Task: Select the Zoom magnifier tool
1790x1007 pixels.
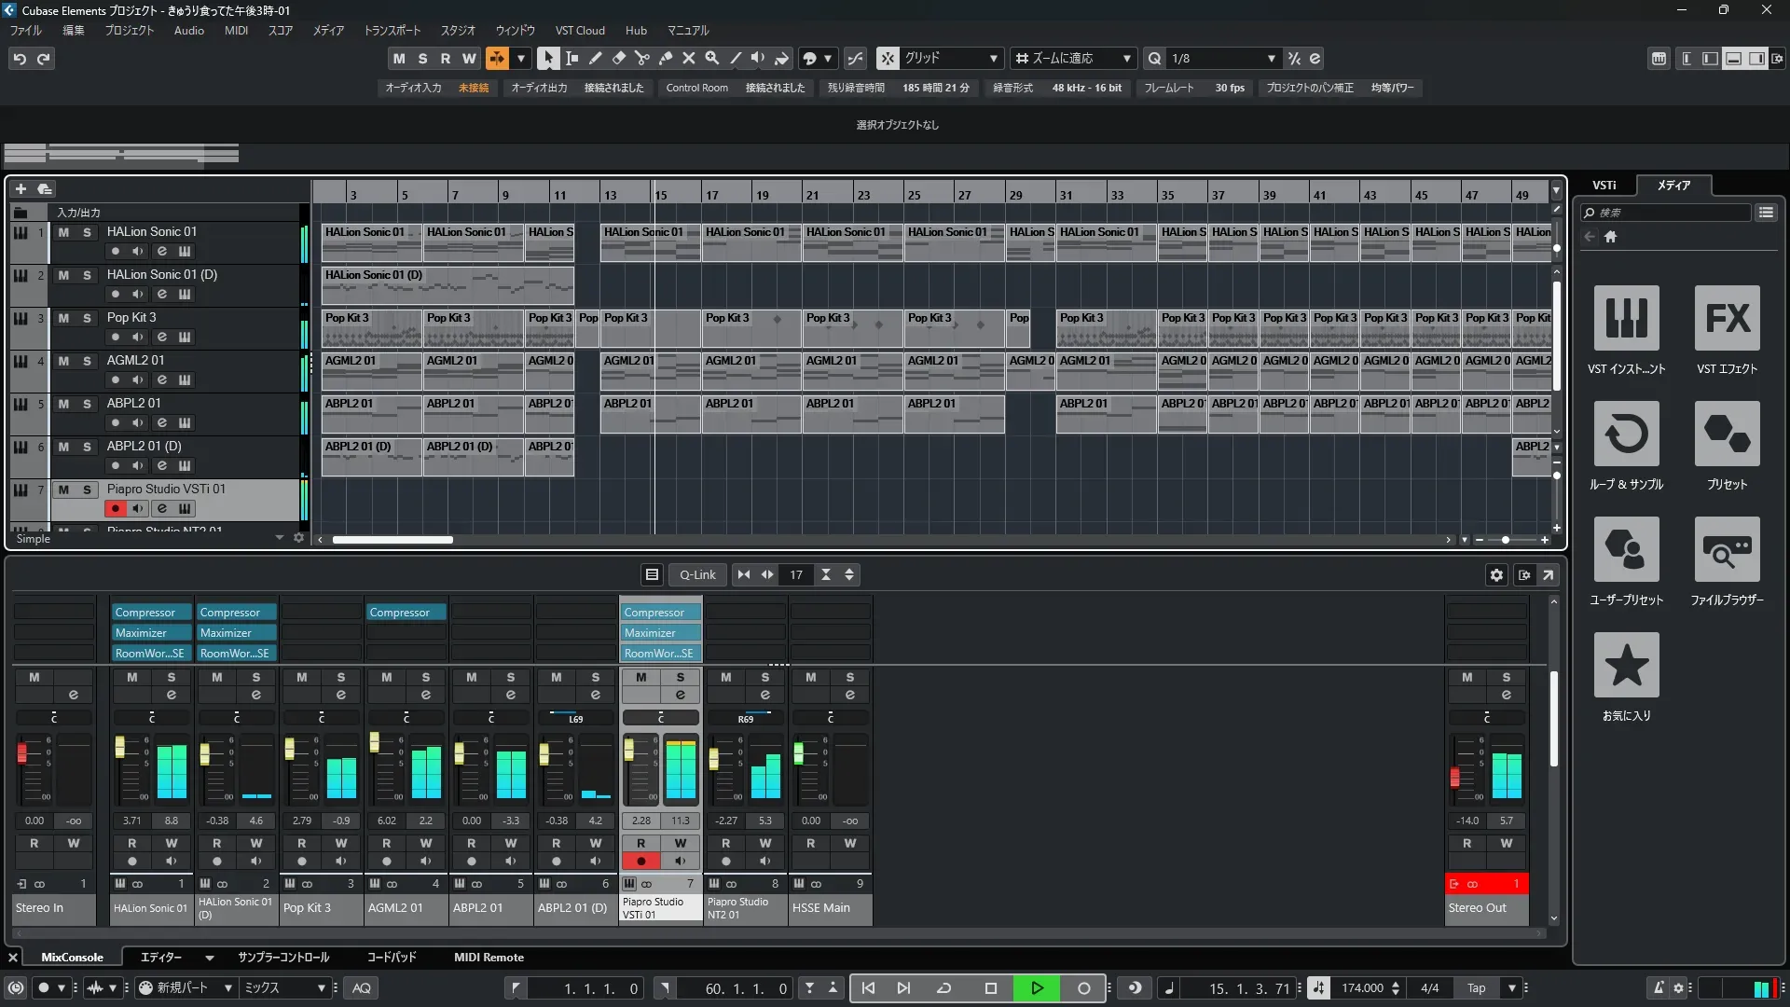Action: click(x=711, y=58)
